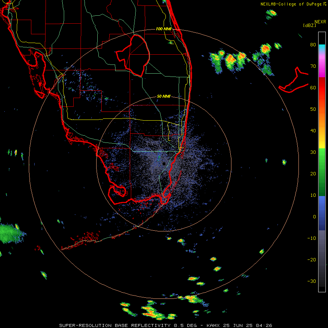Click the black radar site dot at center
Screen dimensions: 328x328
[x=164, y=164]
